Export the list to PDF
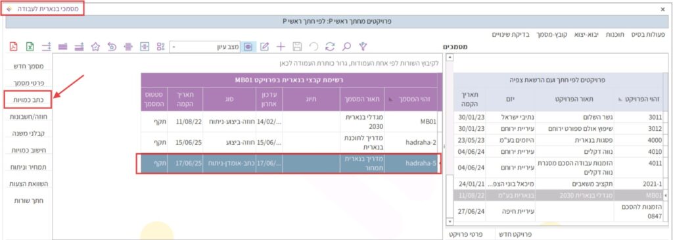The height and width of the screenshot is (240, 673). pos(14,47)
